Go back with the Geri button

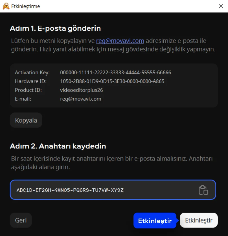tap(21, 220)
